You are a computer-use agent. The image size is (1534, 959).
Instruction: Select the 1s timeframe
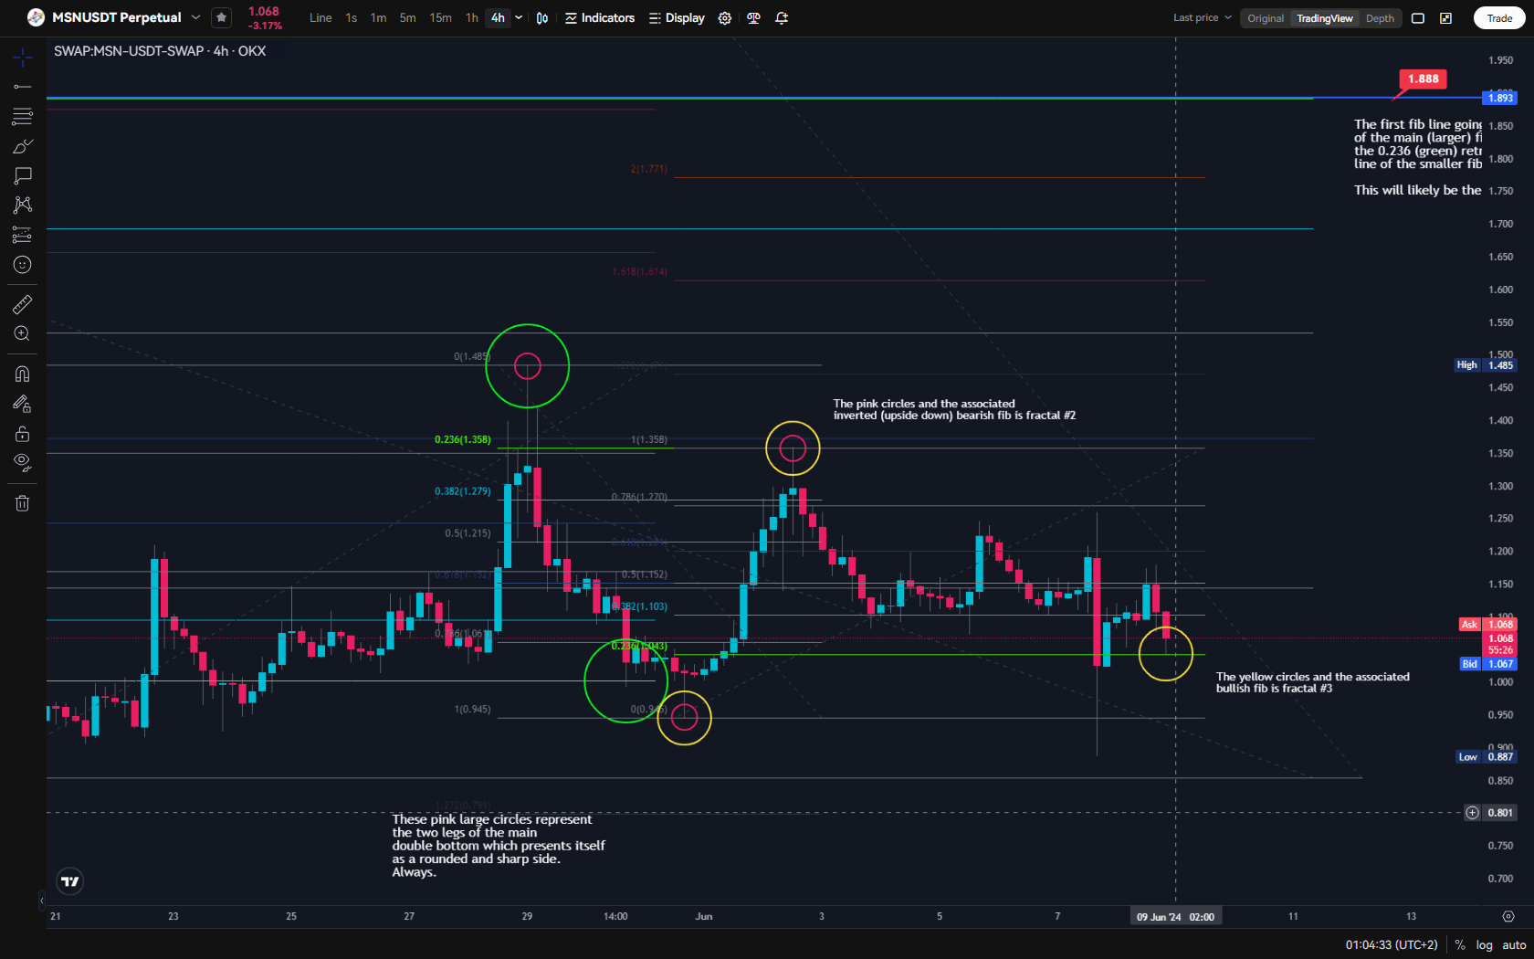point(352,18)
